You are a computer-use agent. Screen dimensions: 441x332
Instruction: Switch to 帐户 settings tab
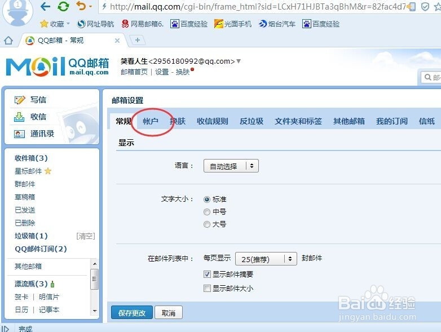click(151, 121)
